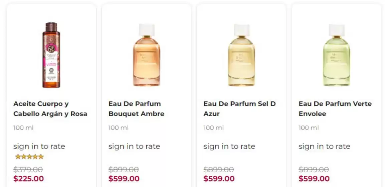Click the Bouquet Ambre perfume bottle image
The image size is (386, 187).
tap(146, 55)
